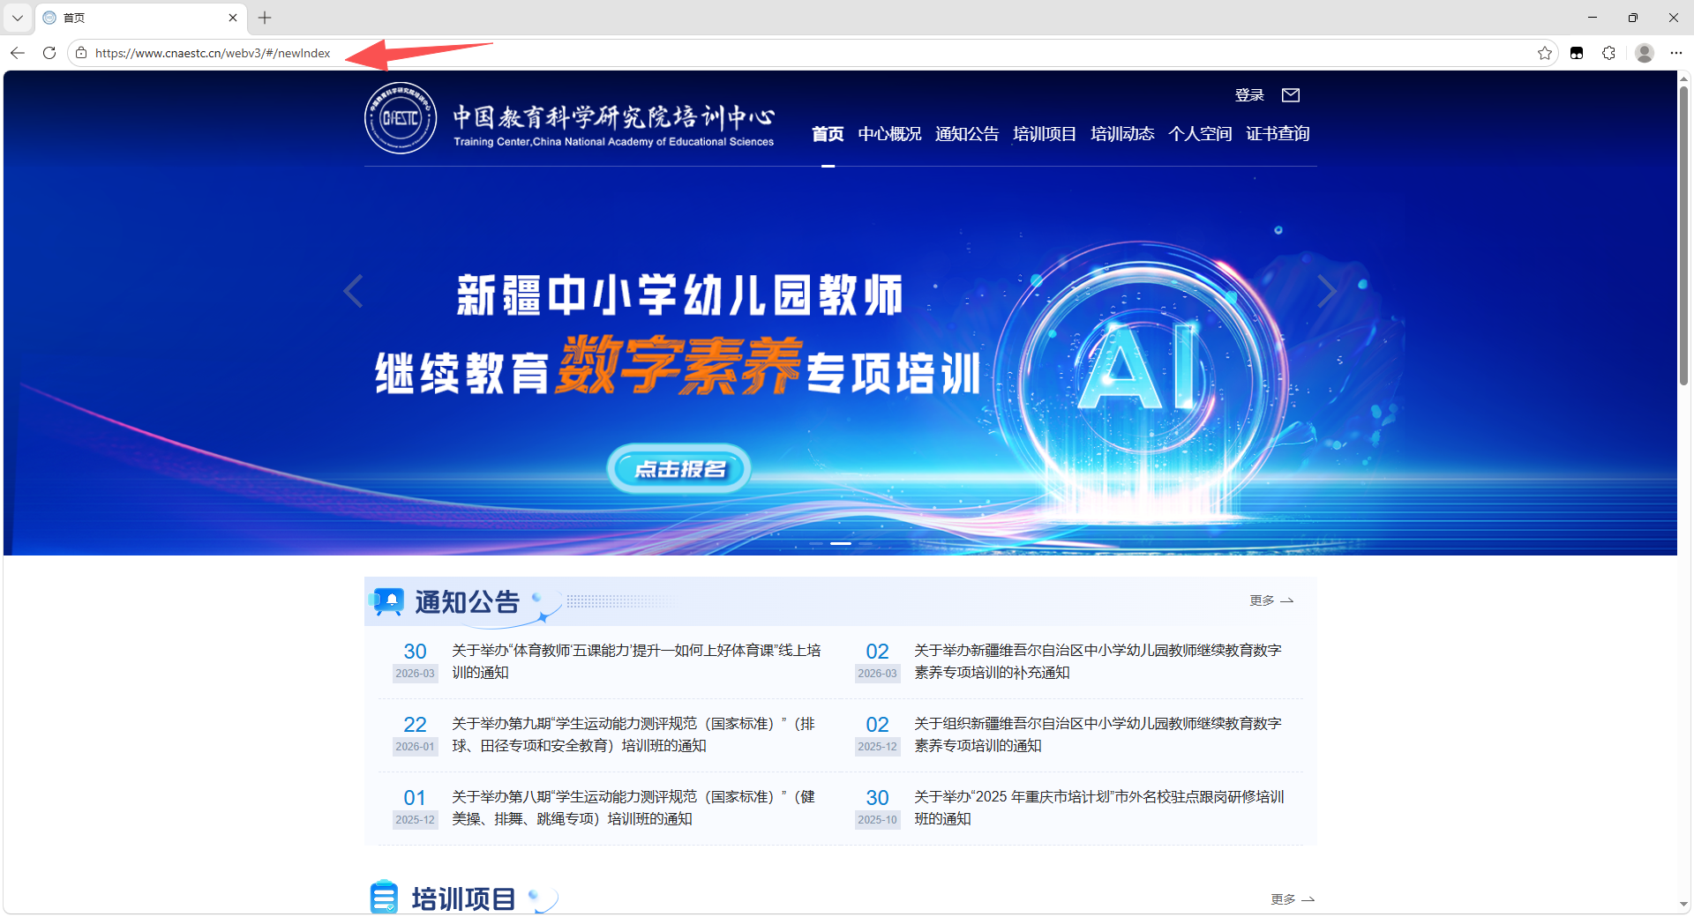Viewport: 1694px width, 917px height.
Task: Click the browser back arrow
Action: pos(18,53)
